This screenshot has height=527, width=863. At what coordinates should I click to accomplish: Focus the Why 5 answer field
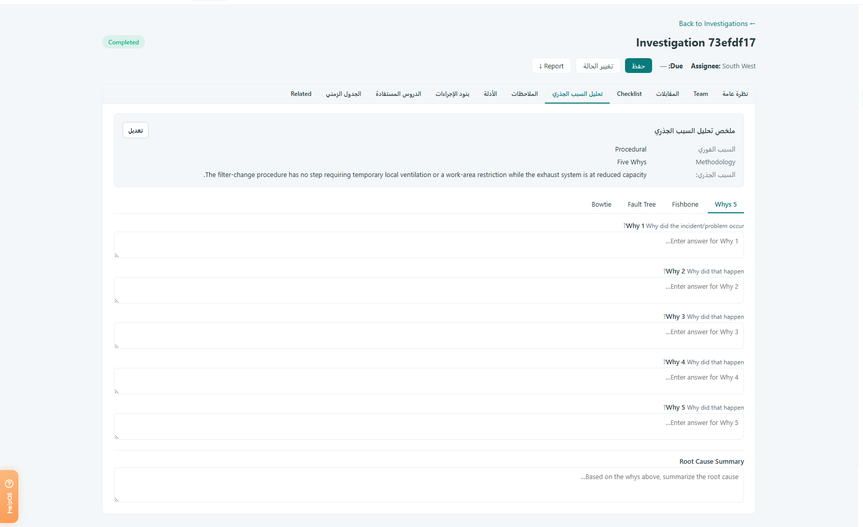[429, 426]
